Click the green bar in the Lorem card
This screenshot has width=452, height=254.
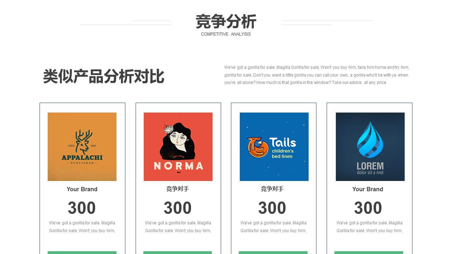point(369,253)
